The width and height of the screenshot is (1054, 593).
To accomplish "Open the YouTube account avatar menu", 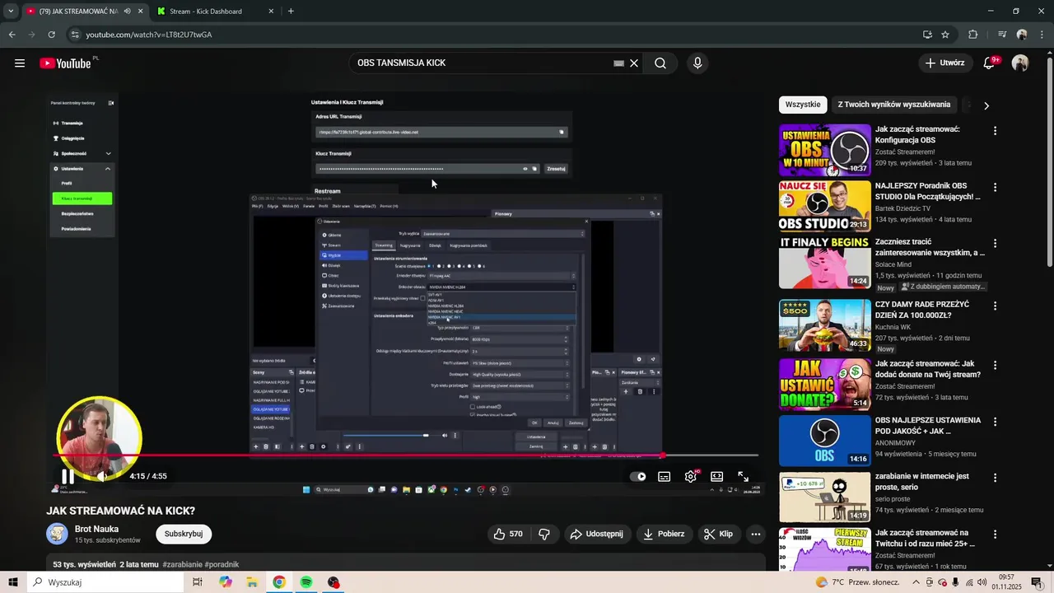I will tap(1020, 63).
